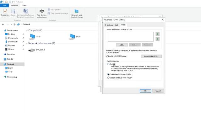Go up one level with Up arrow
Image resolution: width=201 pixels, height=113 pixels.
(14, 24)
